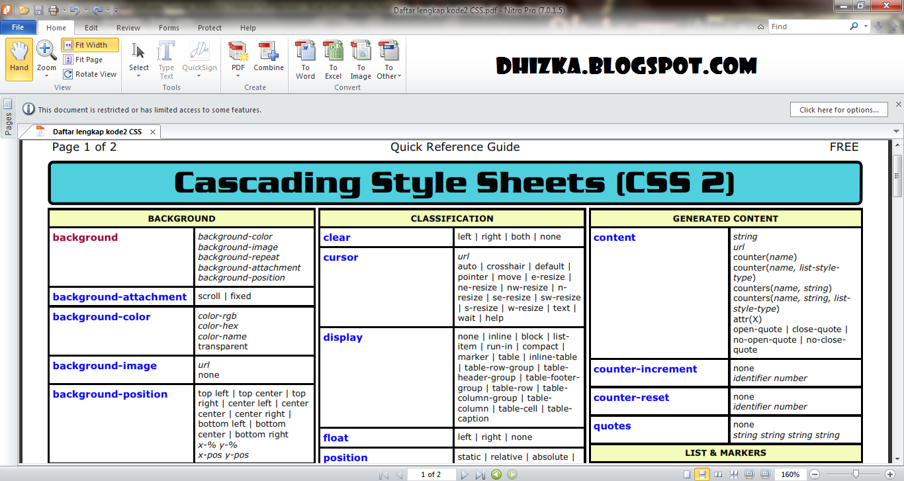This screenshot has width=904, height=481.
Task: Toggle continuous page layout view
Action: click(x=702, y=474)
